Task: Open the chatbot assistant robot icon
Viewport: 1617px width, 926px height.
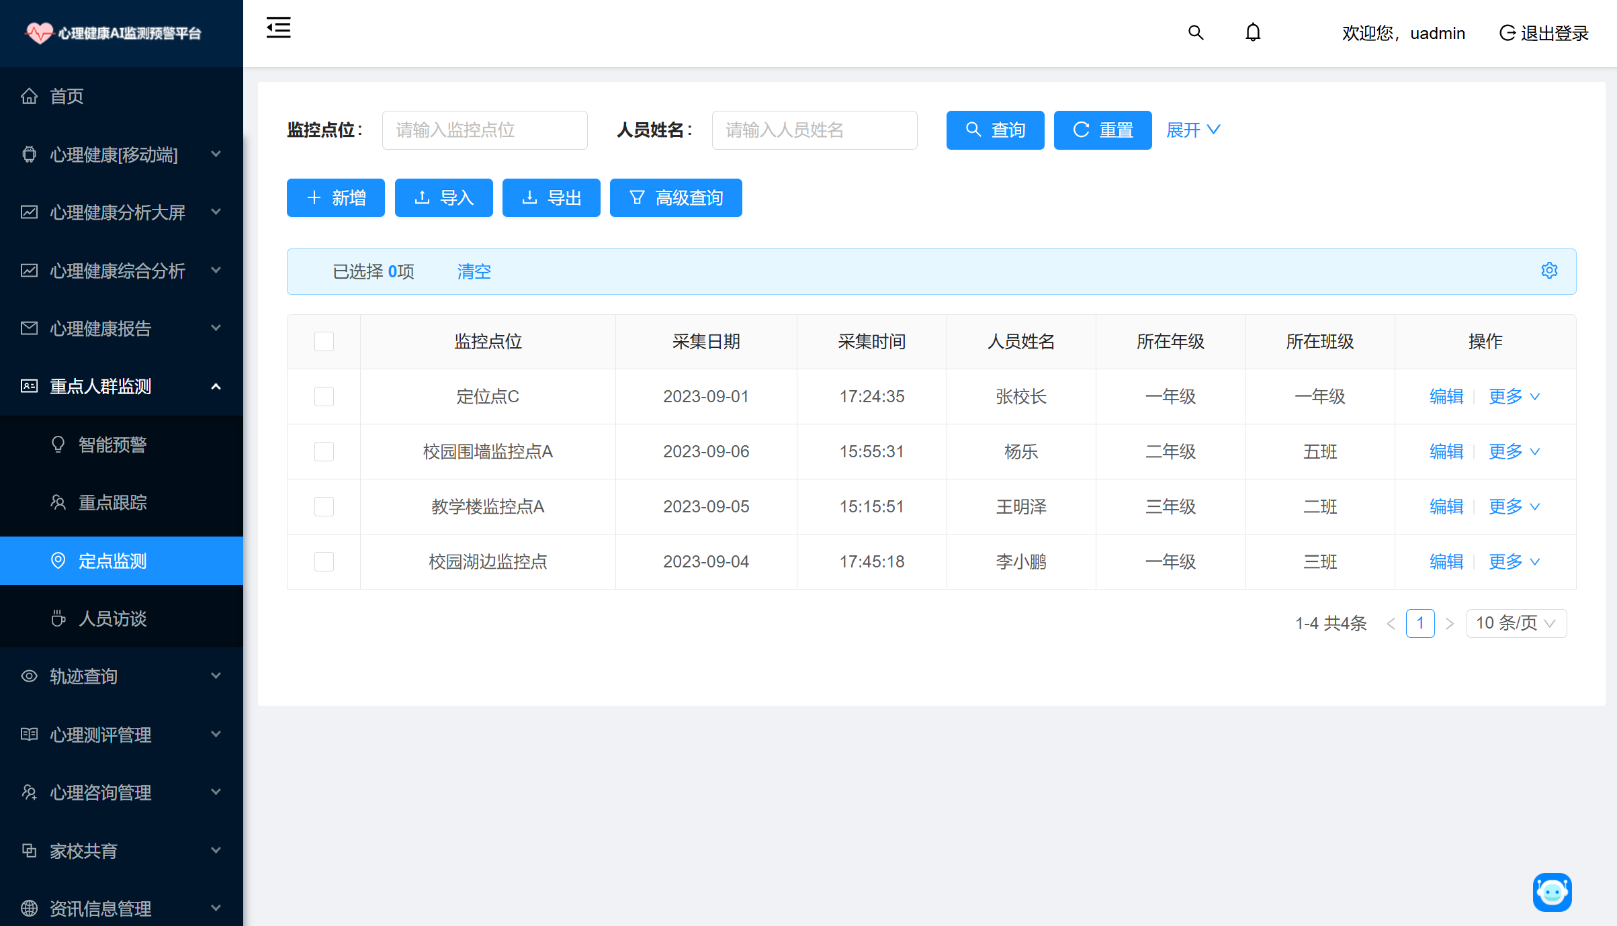Action: [x=1552, y=892]
